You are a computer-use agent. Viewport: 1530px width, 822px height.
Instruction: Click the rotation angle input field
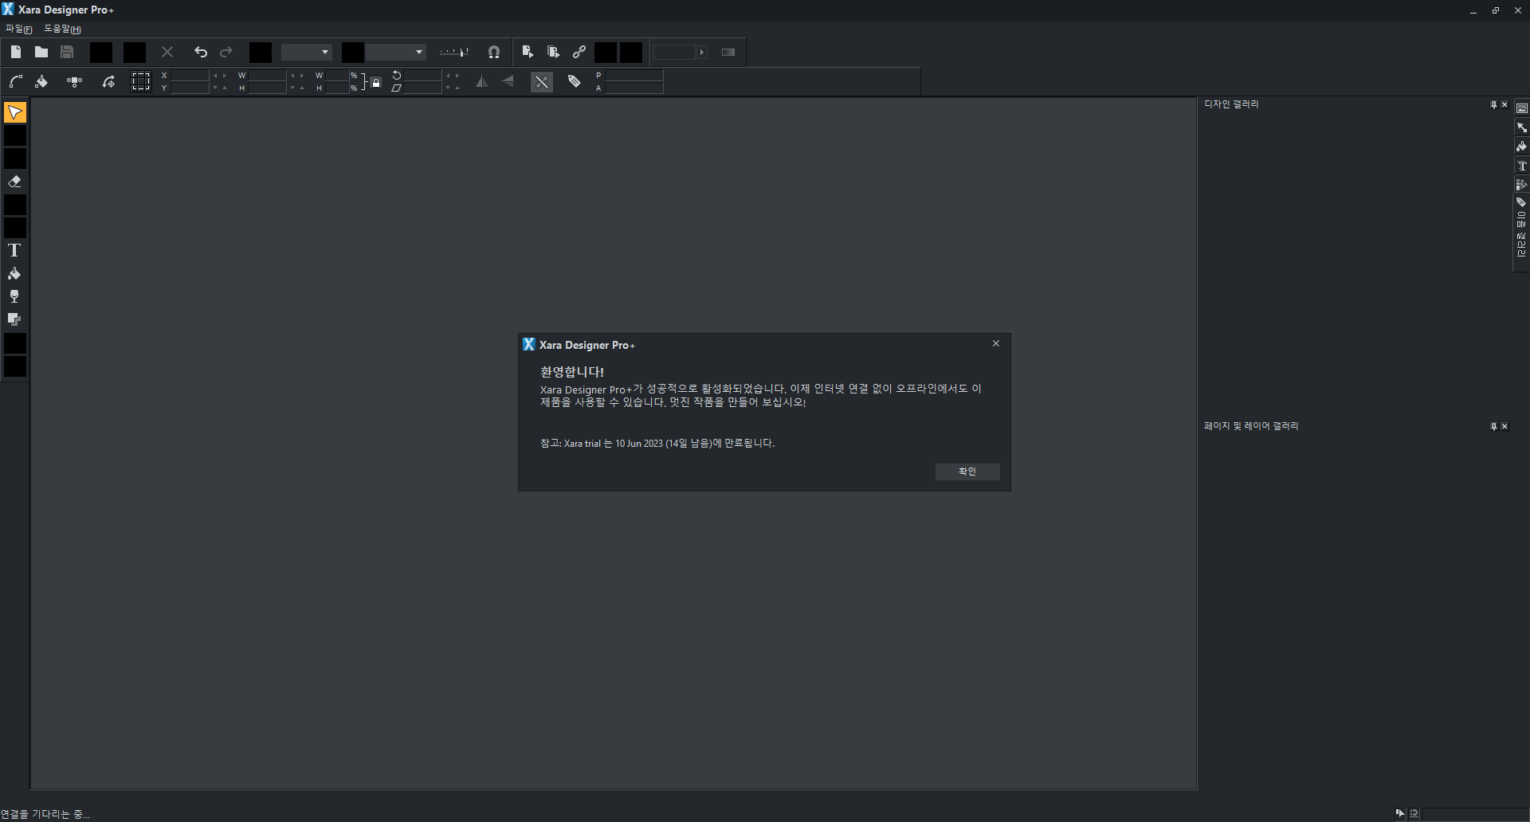422,76
